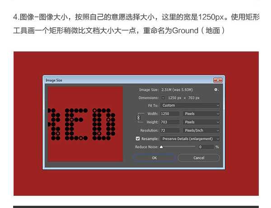Click the Width field showing 1250
Viewport: 271px width, 208px height.
pyautogui.click(x=170, y=114)
